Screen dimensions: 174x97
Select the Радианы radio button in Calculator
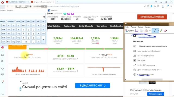7,22
